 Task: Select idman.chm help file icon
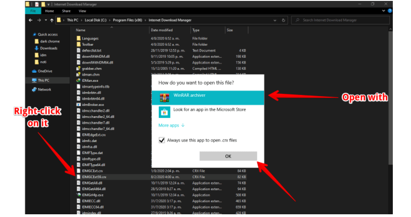78,74
